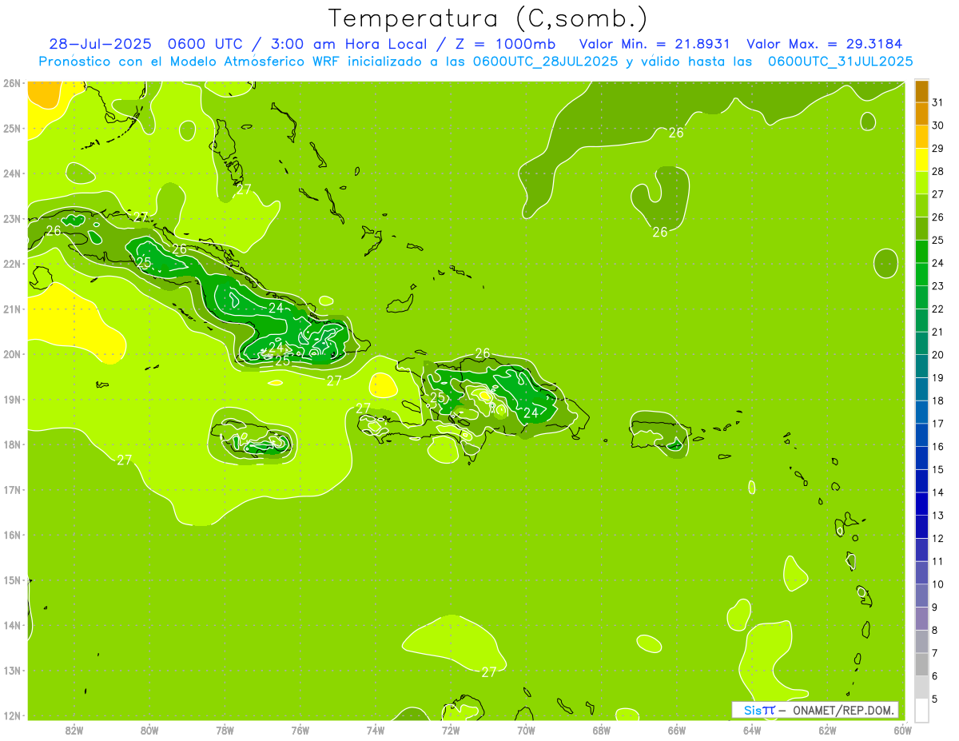Screen dimensions: 959x741
Task: Click the lime swatch between 27 and 28
Action: 921,182
